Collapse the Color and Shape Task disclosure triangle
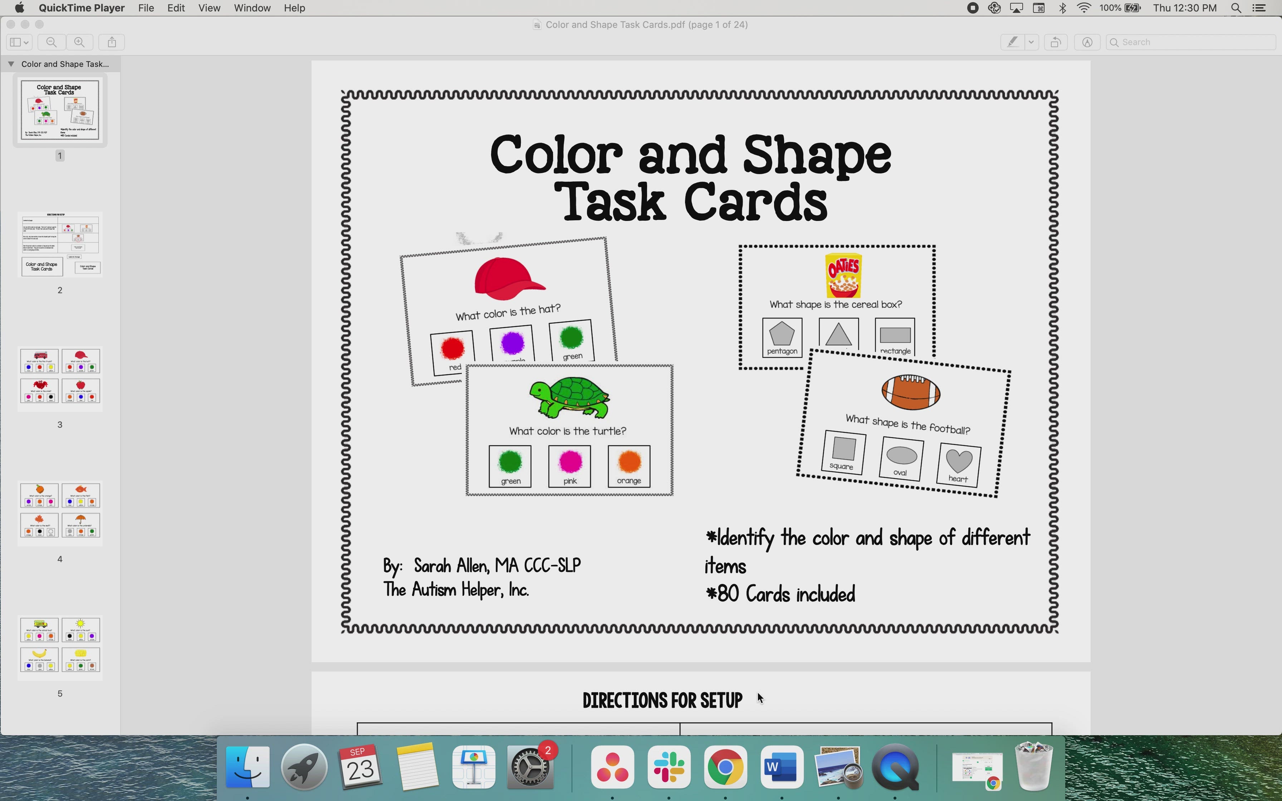1282x801 pixels. 11,64
